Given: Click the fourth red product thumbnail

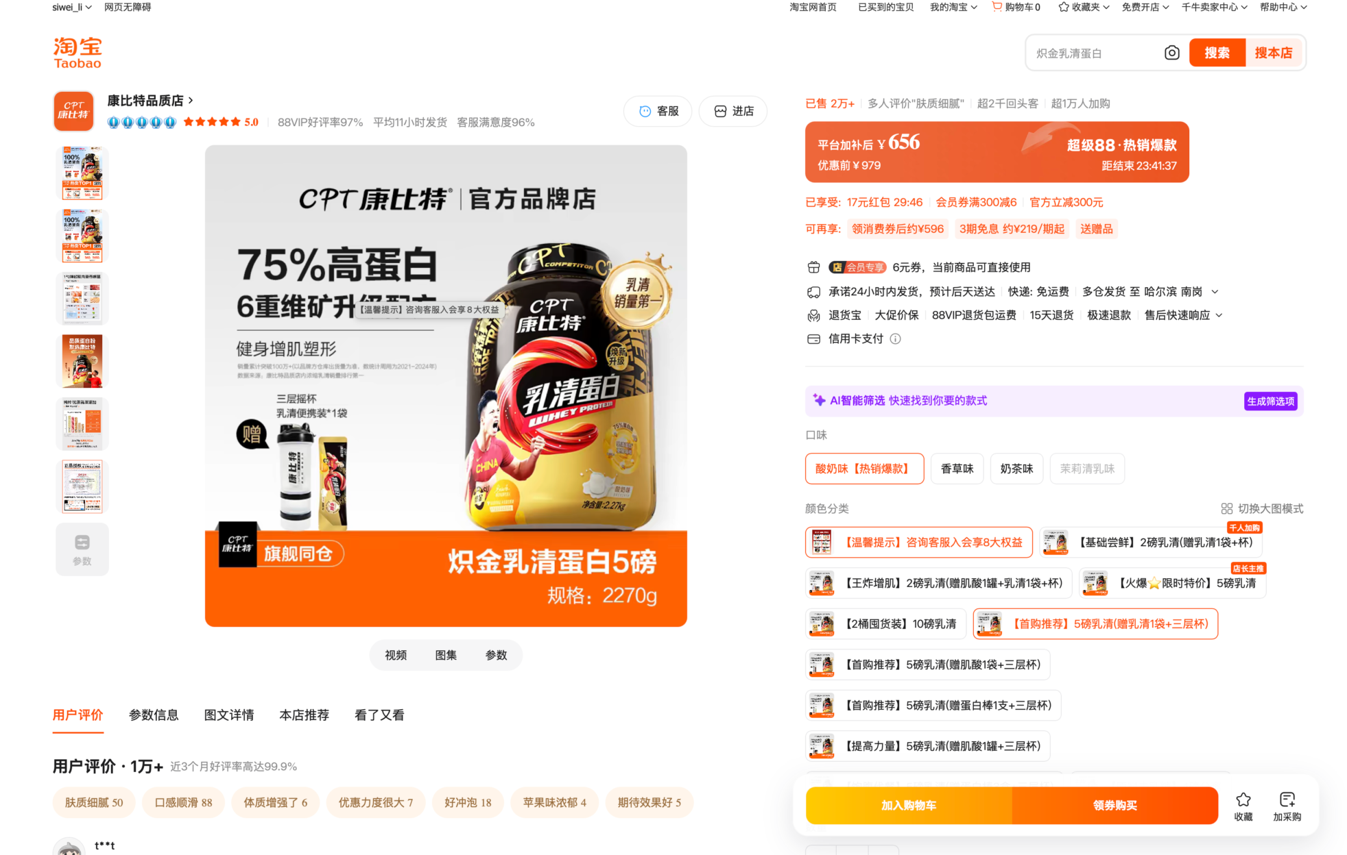Looking at the screenshot, I should point(82,361).
